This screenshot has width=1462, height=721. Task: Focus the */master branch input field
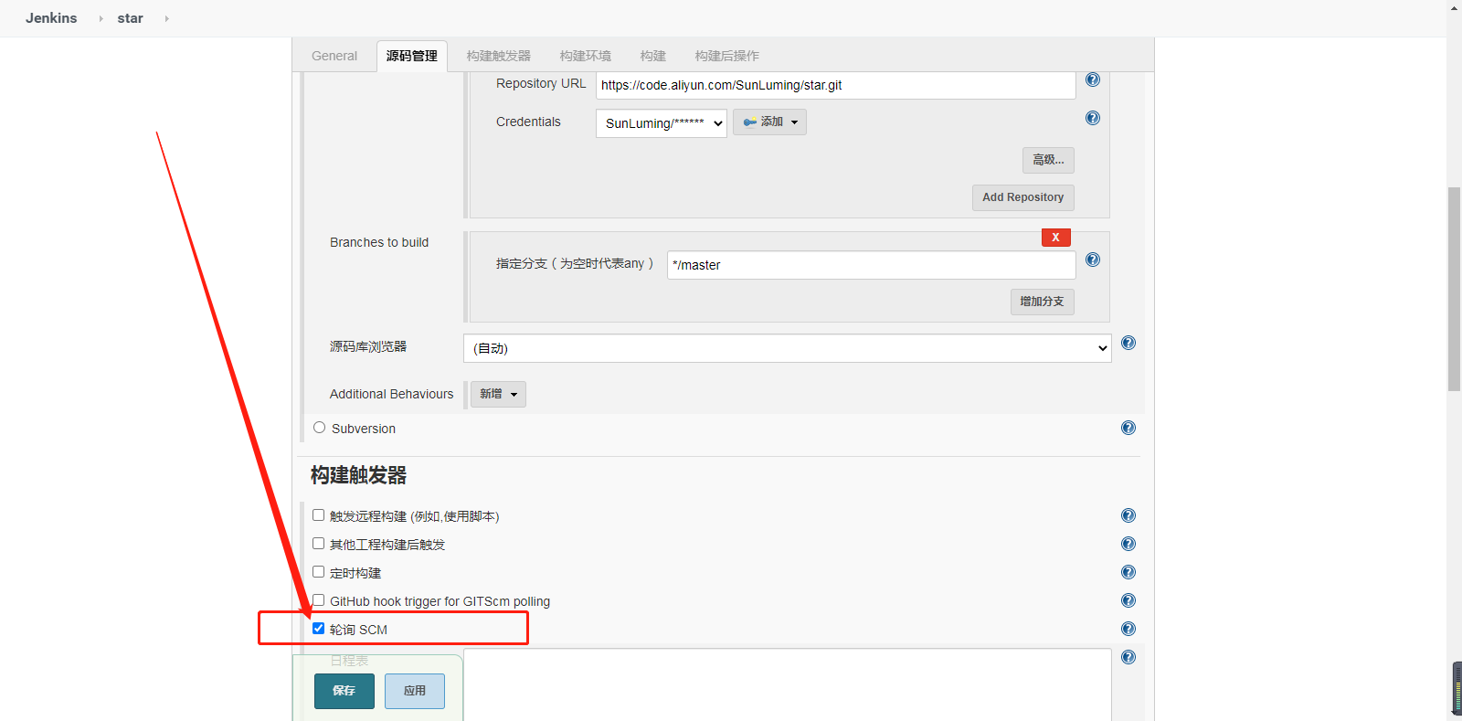tap(872, 265)
